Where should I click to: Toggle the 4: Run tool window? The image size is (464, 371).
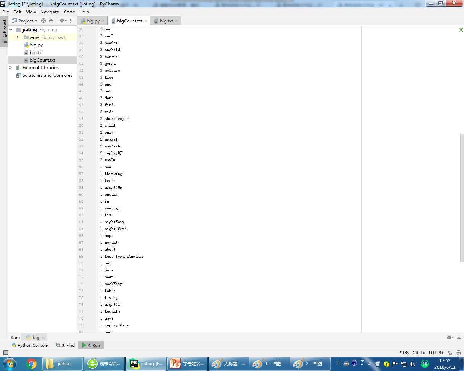pyautogui.click(x=91, y=345)
